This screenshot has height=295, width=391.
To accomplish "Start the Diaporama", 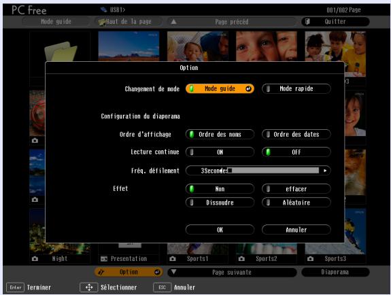I will pos(335,272).
